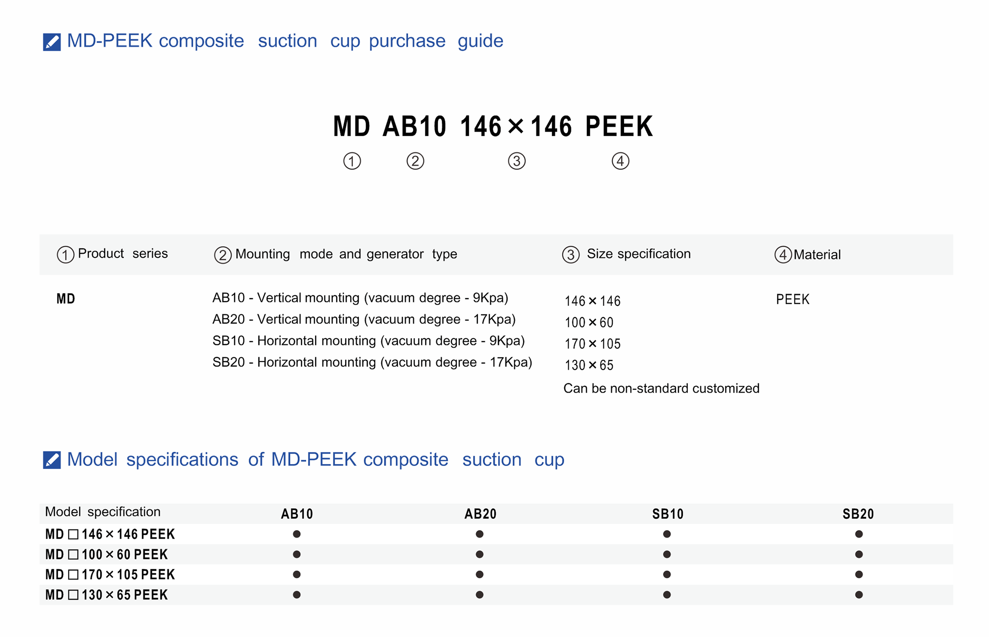Select SB20 dot for 130×65 PEEK row
The height and width of the screenshot is (637, 989).
pos(859,595)
